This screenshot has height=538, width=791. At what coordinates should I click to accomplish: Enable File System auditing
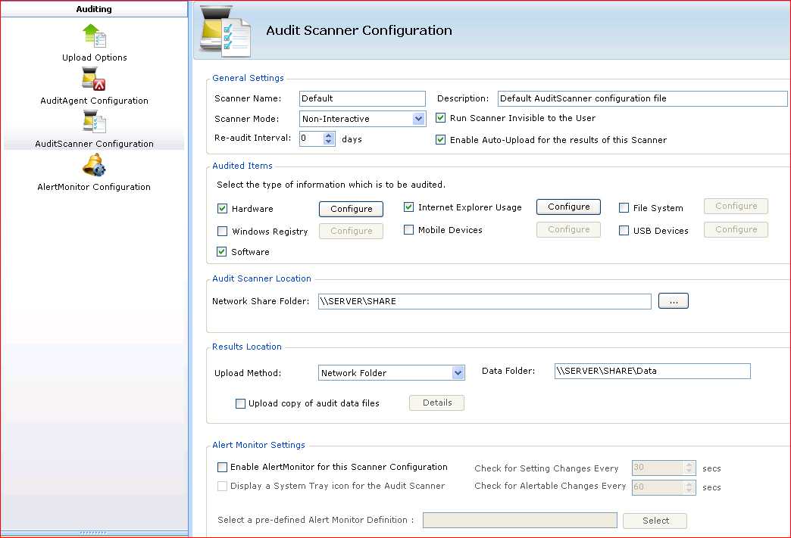click(x=624, y=207)
